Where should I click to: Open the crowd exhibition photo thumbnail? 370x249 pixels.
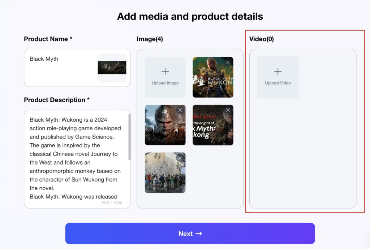[164, 174]
